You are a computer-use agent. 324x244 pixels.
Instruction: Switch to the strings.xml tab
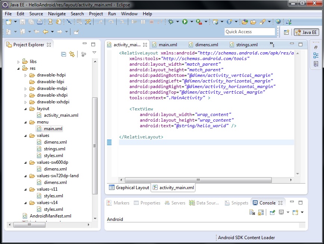tap(248, 44)
